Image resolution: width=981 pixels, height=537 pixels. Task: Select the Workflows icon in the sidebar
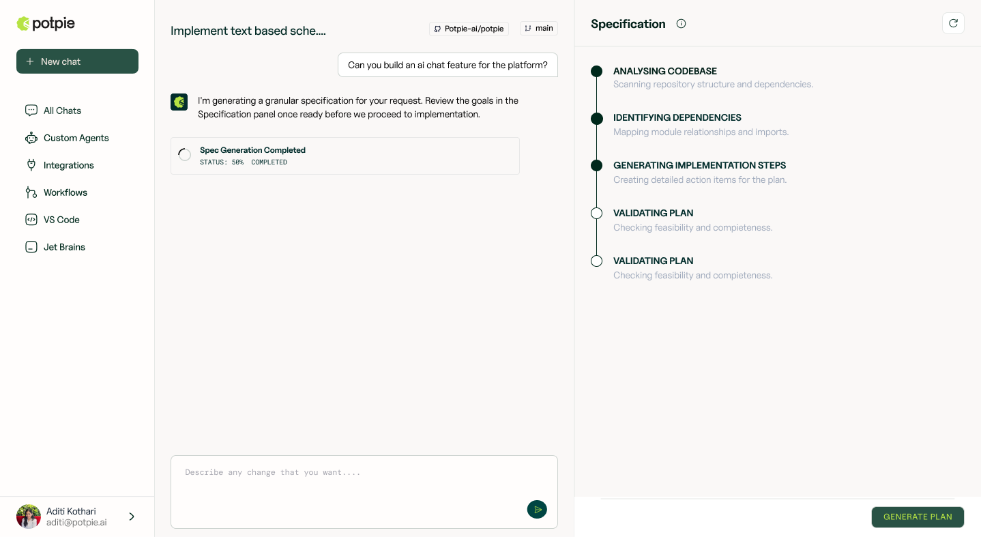pyautogui.click(x=31, y=192)
